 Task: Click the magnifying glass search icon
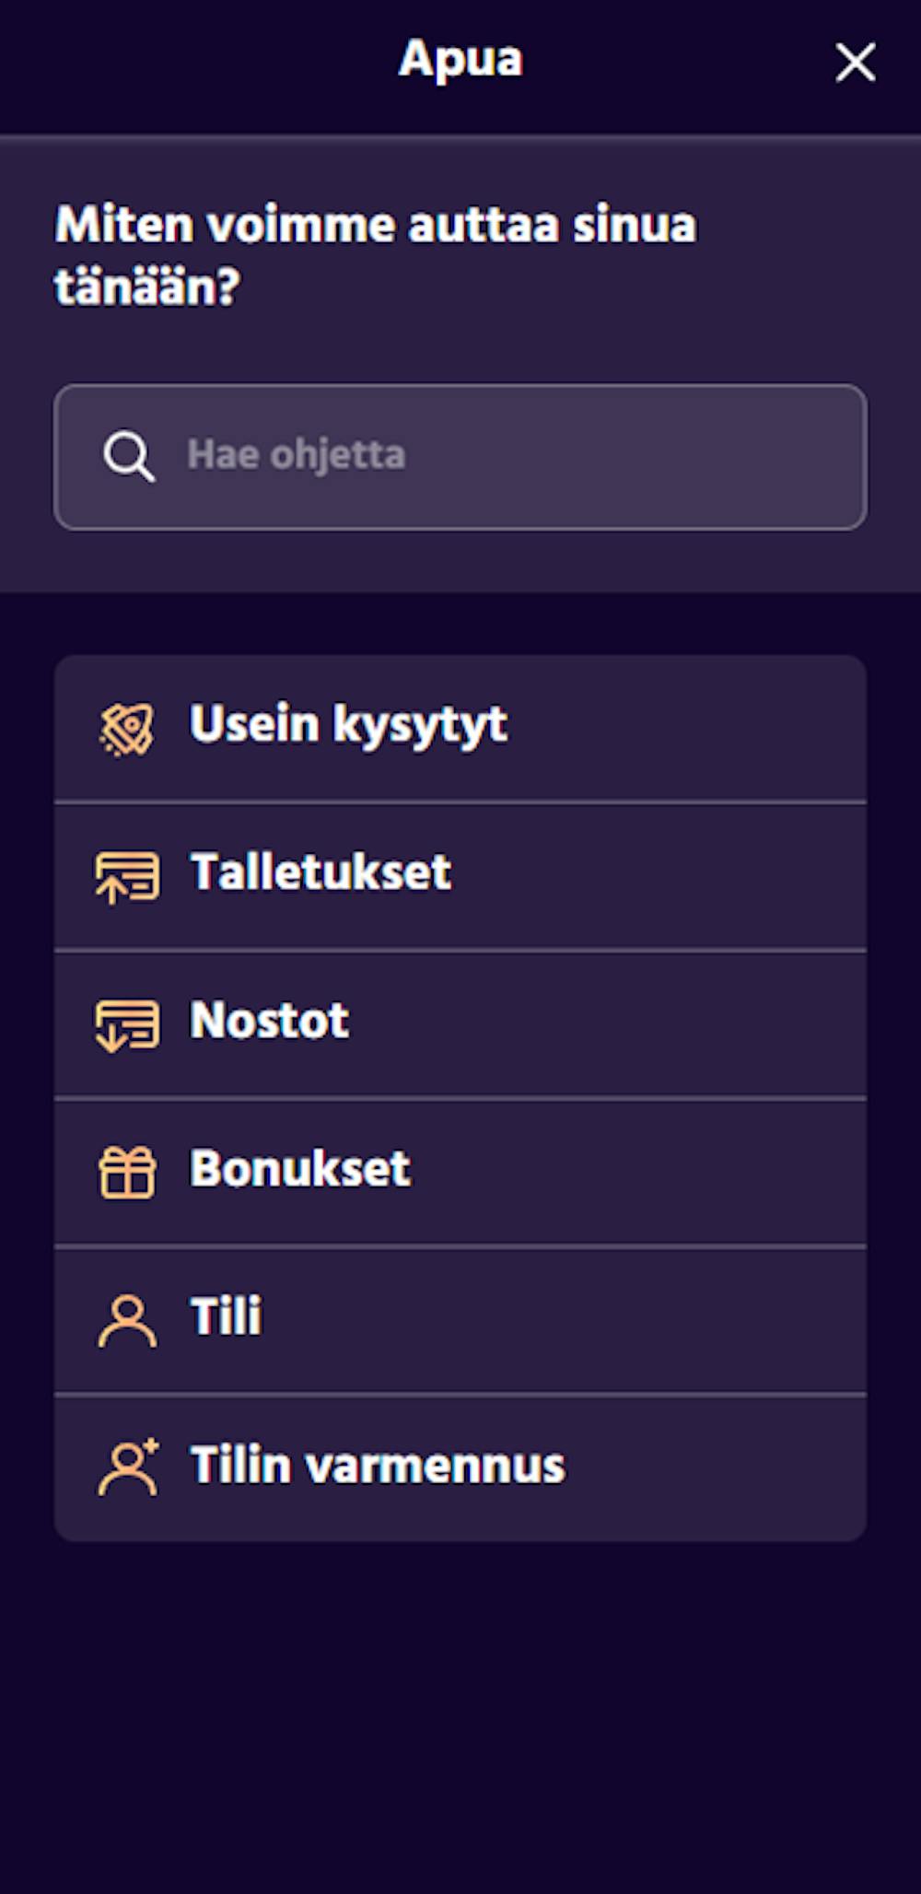pyautogui.click(x=128, y=456)
